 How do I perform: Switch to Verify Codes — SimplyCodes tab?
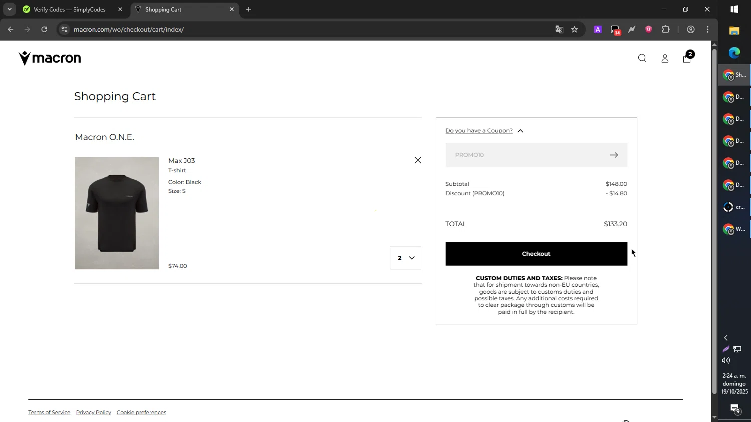pyautogui.click(x=70, y=9)
